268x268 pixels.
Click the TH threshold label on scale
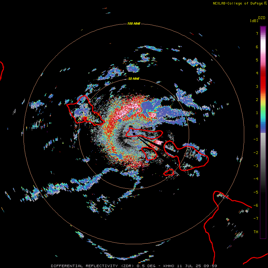(x=256, y=232)
